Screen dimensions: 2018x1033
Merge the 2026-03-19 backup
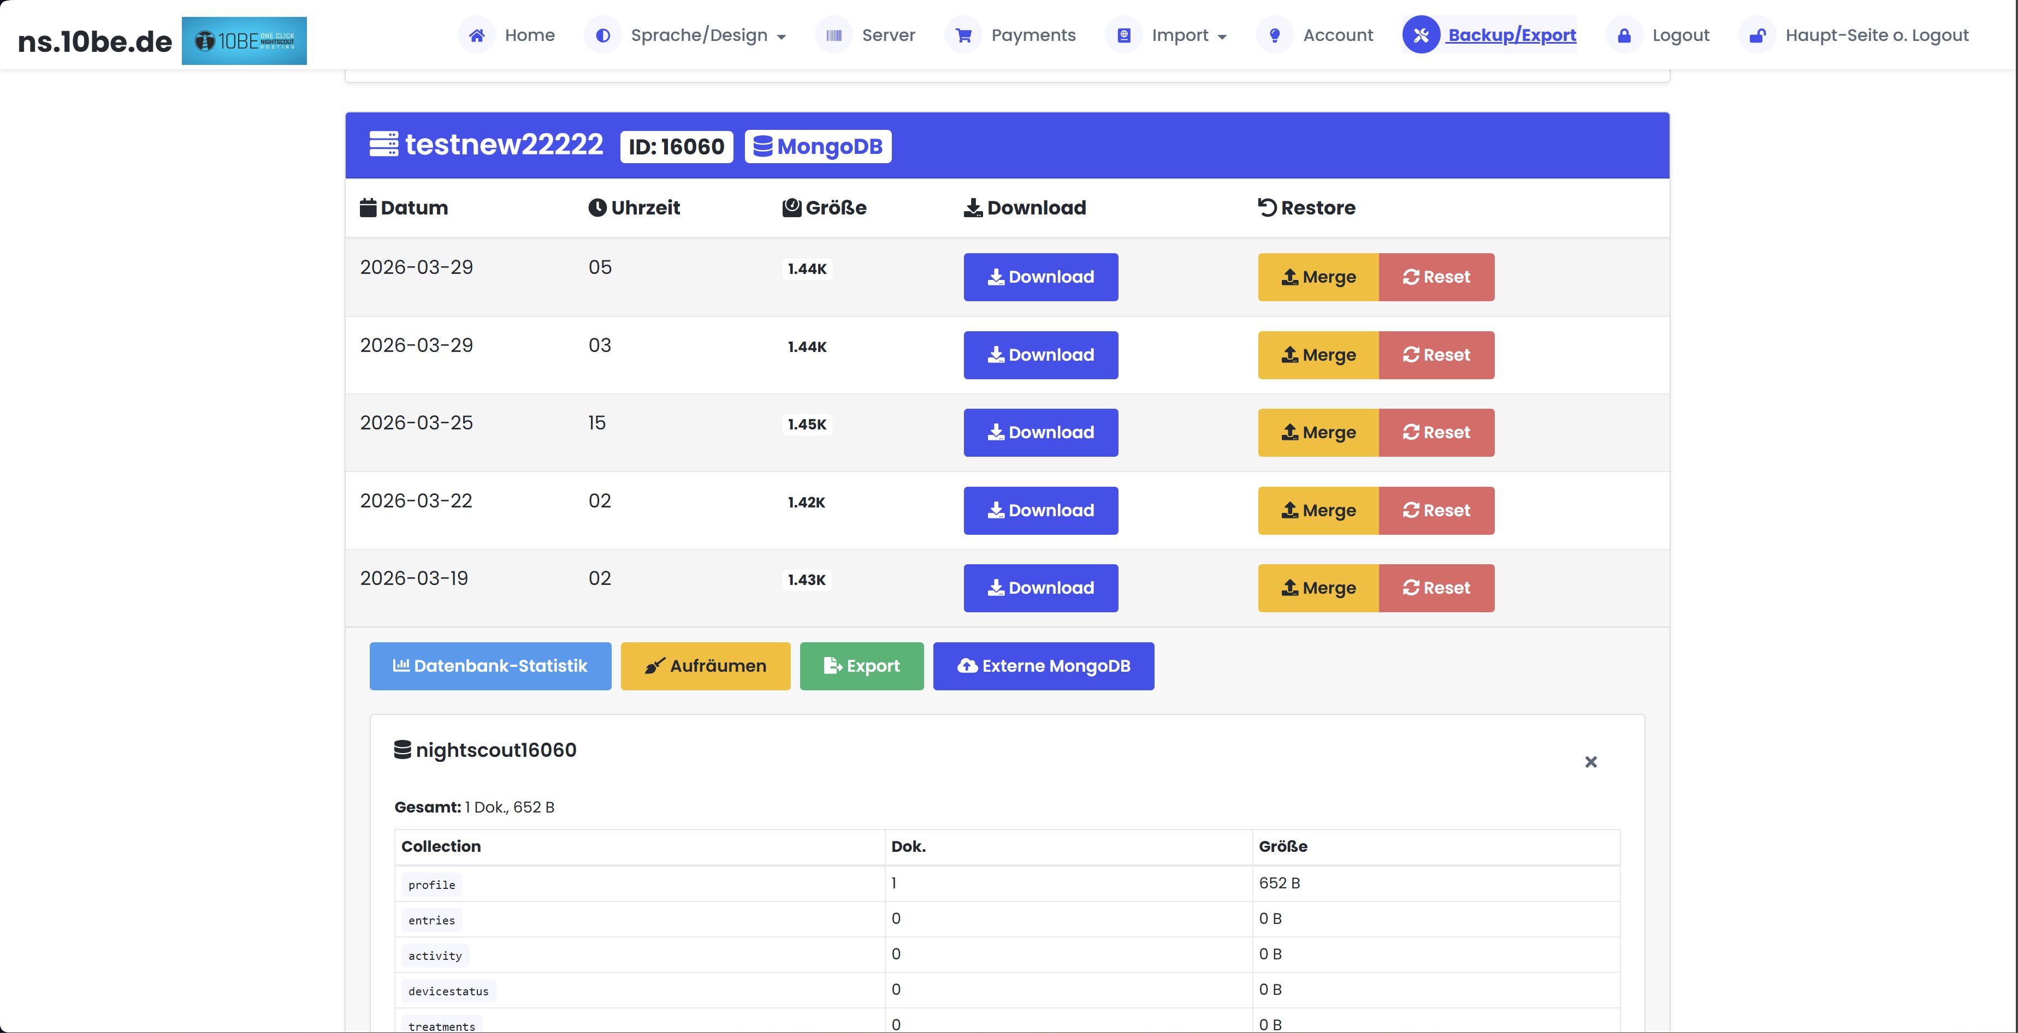click(x=1318, y=588)
